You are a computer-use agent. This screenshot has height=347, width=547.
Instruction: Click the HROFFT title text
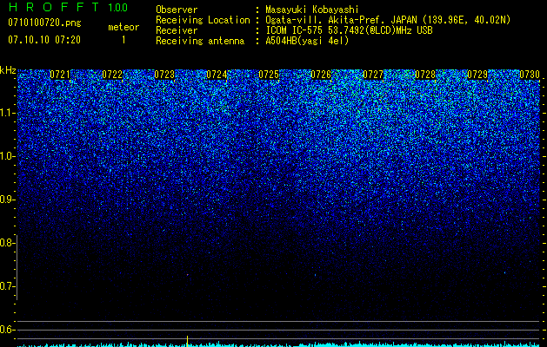tap(53, 7)
